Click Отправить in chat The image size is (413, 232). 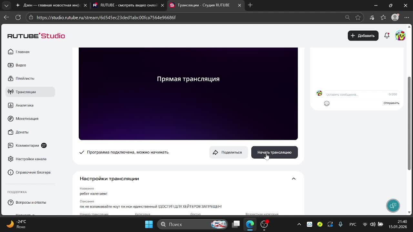point(391,103)
